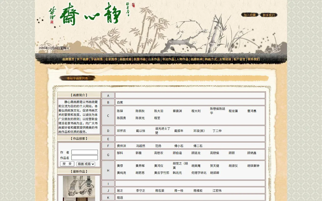Open artist 陈铎
The width and height of the screenshot is (322, 201).
[x=120, y=111]
